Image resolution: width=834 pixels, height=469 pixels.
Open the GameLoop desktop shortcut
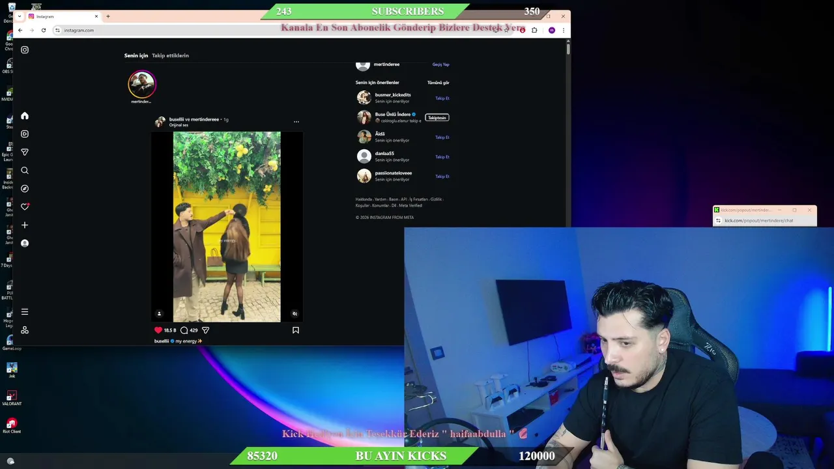12,343
